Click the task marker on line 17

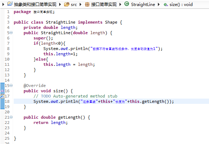[2, 96]
